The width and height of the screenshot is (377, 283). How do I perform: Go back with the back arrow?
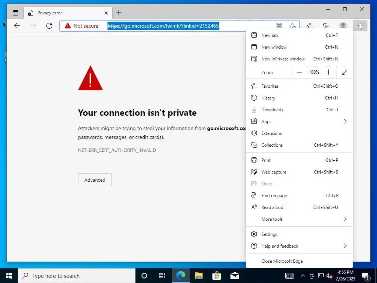(17, 26)
